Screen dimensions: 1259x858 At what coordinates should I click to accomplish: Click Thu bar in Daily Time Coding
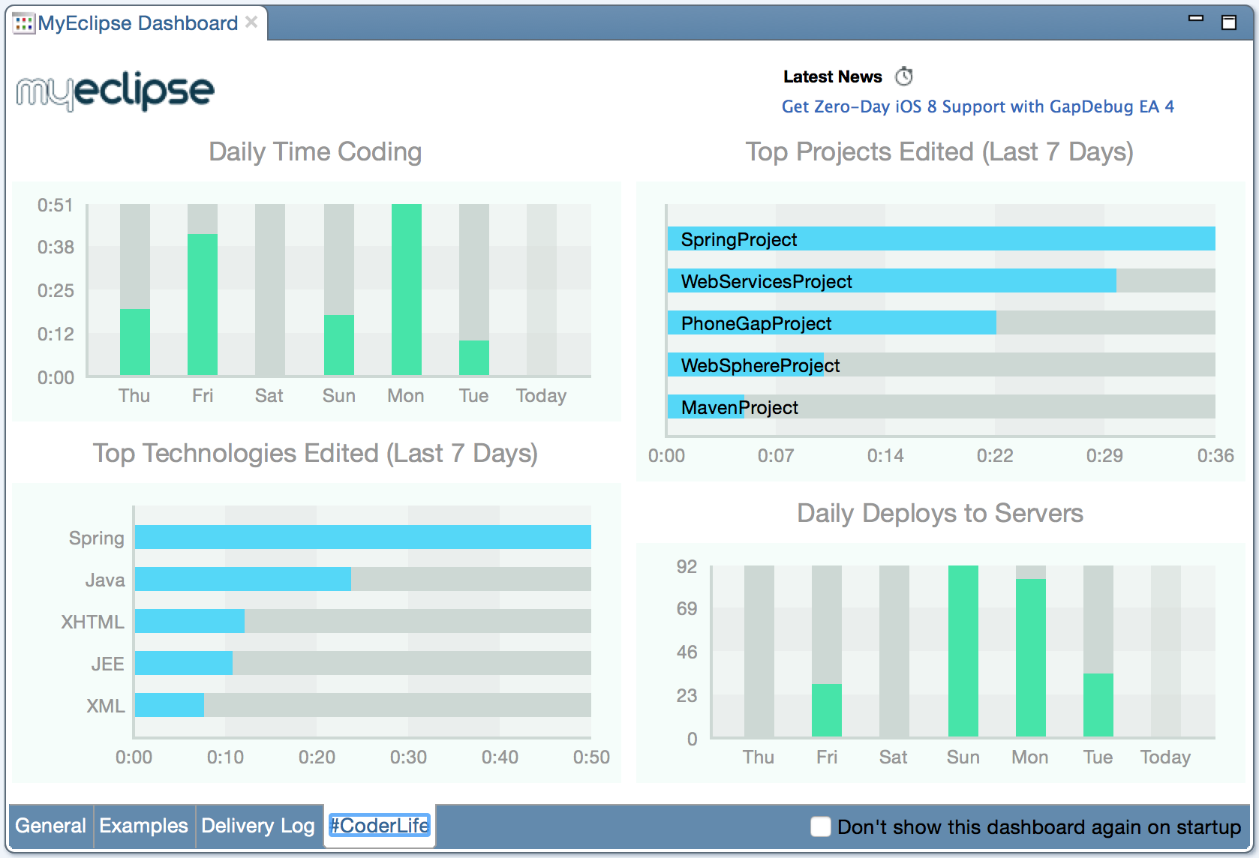(x=135, y=342)
